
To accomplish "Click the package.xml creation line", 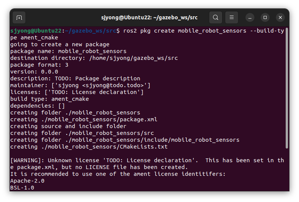I will tap(84, 119).
